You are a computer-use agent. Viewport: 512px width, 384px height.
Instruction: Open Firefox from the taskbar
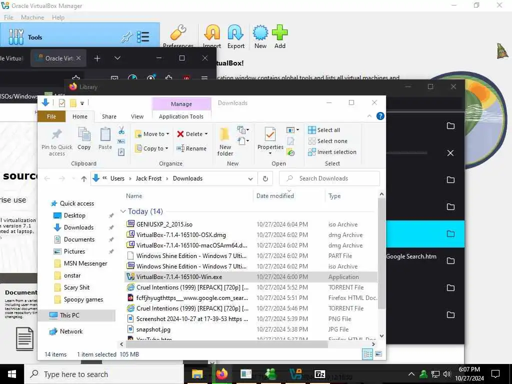[222, 374]
